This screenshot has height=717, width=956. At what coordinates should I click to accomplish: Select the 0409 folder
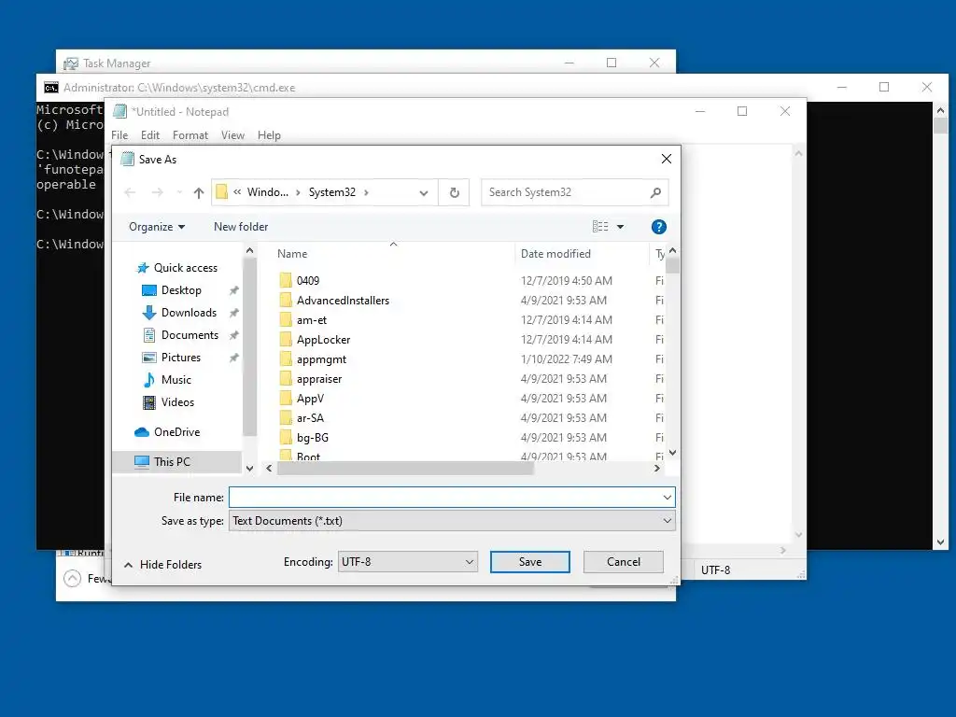pos(308,280)
